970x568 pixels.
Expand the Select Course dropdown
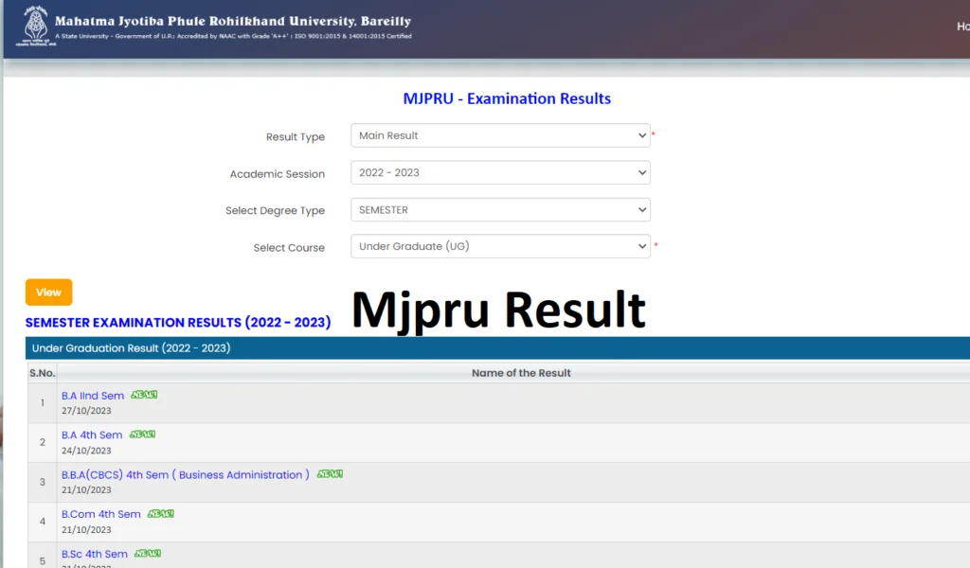(x=500, y=247)
